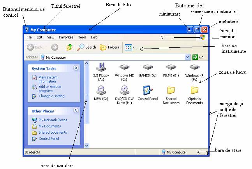Click the Search toolbar button

click(x=86, y=47)
